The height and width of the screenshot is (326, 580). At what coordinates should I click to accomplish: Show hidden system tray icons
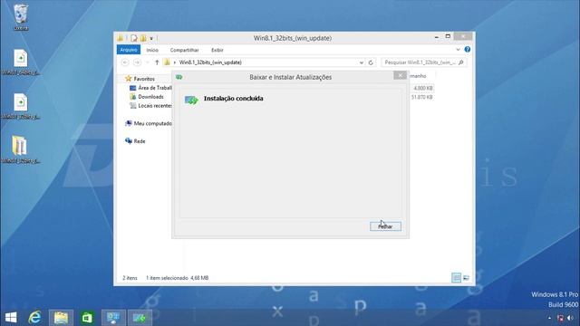(549, 318)
